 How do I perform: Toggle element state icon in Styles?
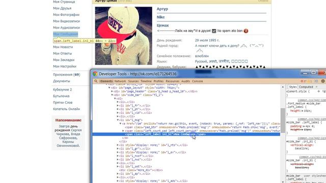point(324,91)
